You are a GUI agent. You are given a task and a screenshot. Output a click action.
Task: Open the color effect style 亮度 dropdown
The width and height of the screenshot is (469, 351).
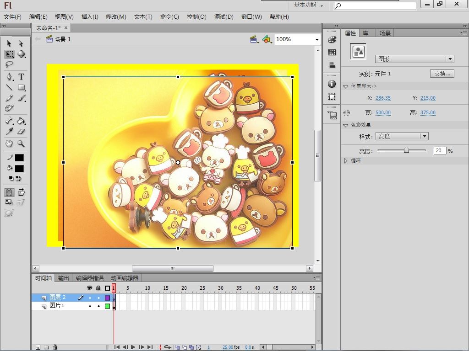(402, 136)
